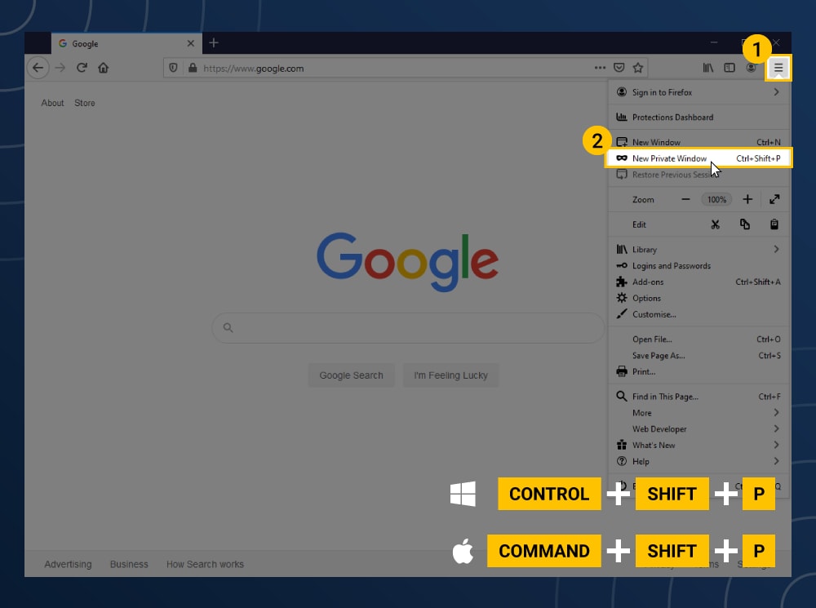Choose Open File... menu entry
The image size is (816, 608).
point(699,340)
